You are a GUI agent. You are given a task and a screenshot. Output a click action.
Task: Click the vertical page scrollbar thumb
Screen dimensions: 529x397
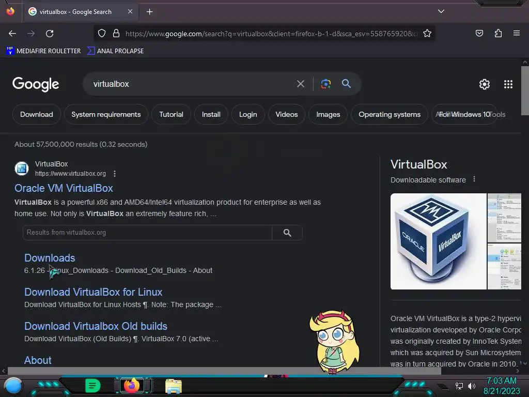(x=525, y=91)
